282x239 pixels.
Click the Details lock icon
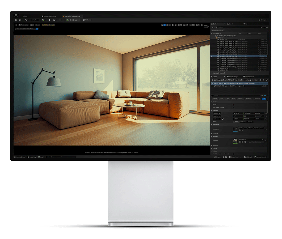tap(267, 80)
